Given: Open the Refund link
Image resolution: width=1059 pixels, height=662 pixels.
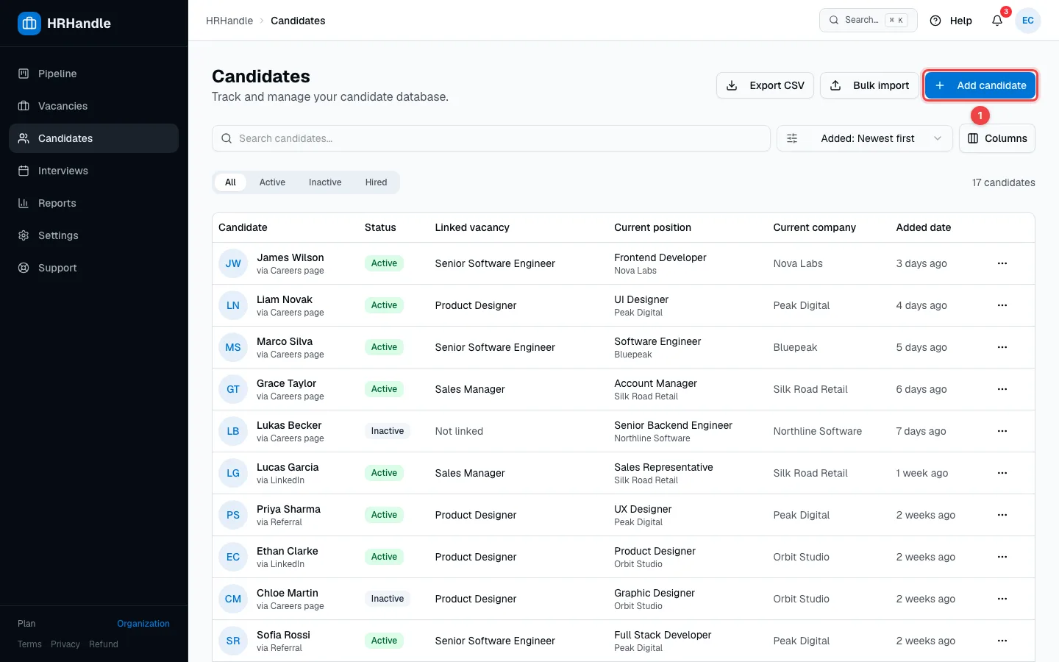Looking at the screenshot, I should [x=104, y=644].
